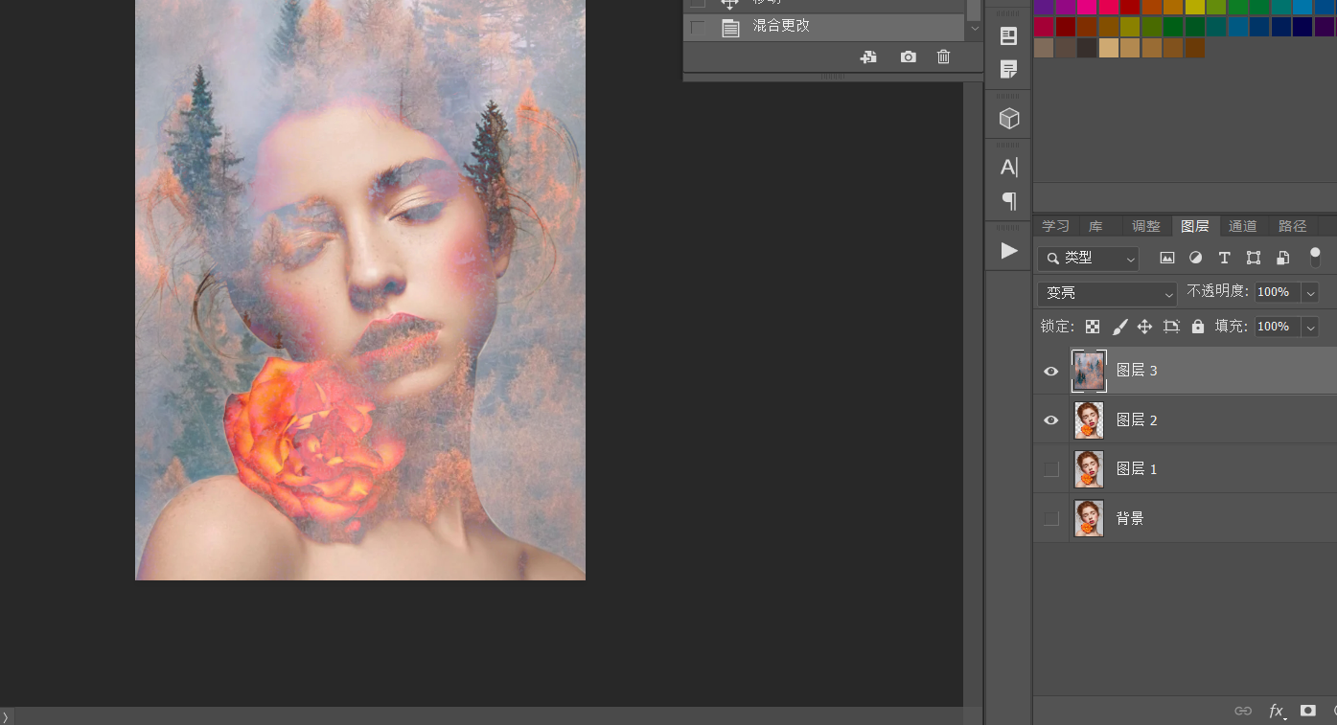Prevent artboard auto-nesting lock icon

coord(1171,327)
